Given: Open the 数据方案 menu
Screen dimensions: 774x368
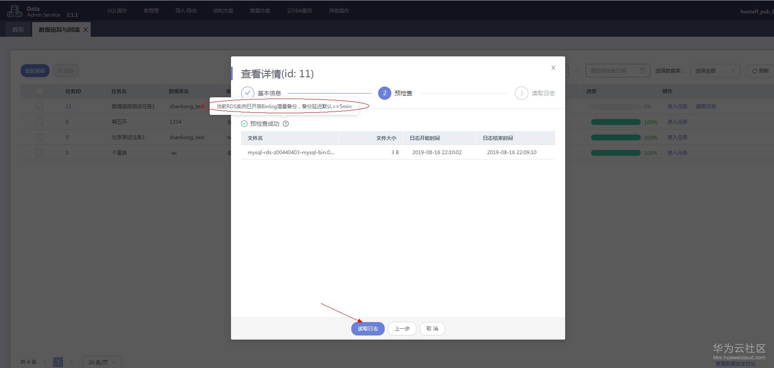Looking at the screenshot, I should (260, 10).
